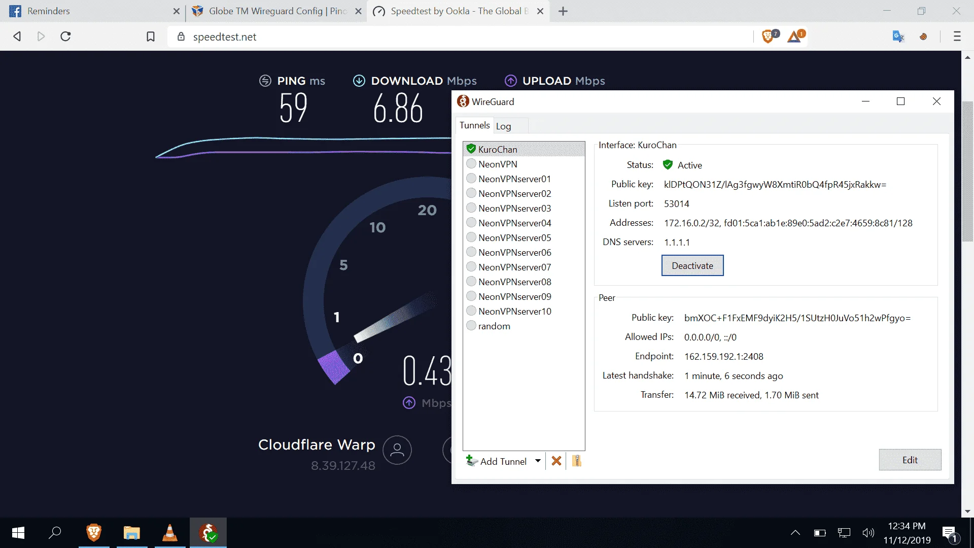Click the page vertical scrollbar thumb
Viewport: 974px width, 548px height.
click(x=967, y=173)
